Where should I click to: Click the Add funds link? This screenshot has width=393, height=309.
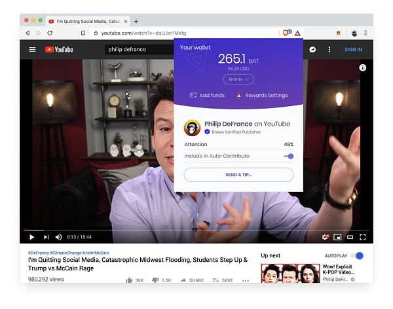point(207,96)
